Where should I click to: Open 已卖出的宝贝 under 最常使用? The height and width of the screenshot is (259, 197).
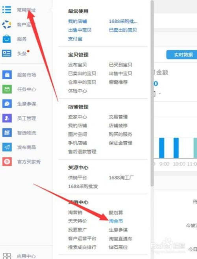point(123,30)
